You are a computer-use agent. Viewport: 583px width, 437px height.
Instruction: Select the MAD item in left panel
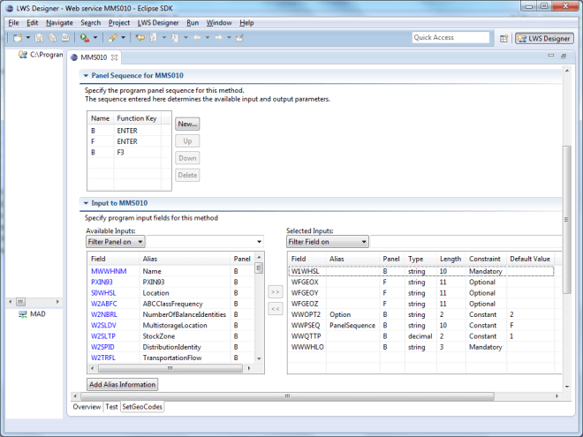pos(38,313)
